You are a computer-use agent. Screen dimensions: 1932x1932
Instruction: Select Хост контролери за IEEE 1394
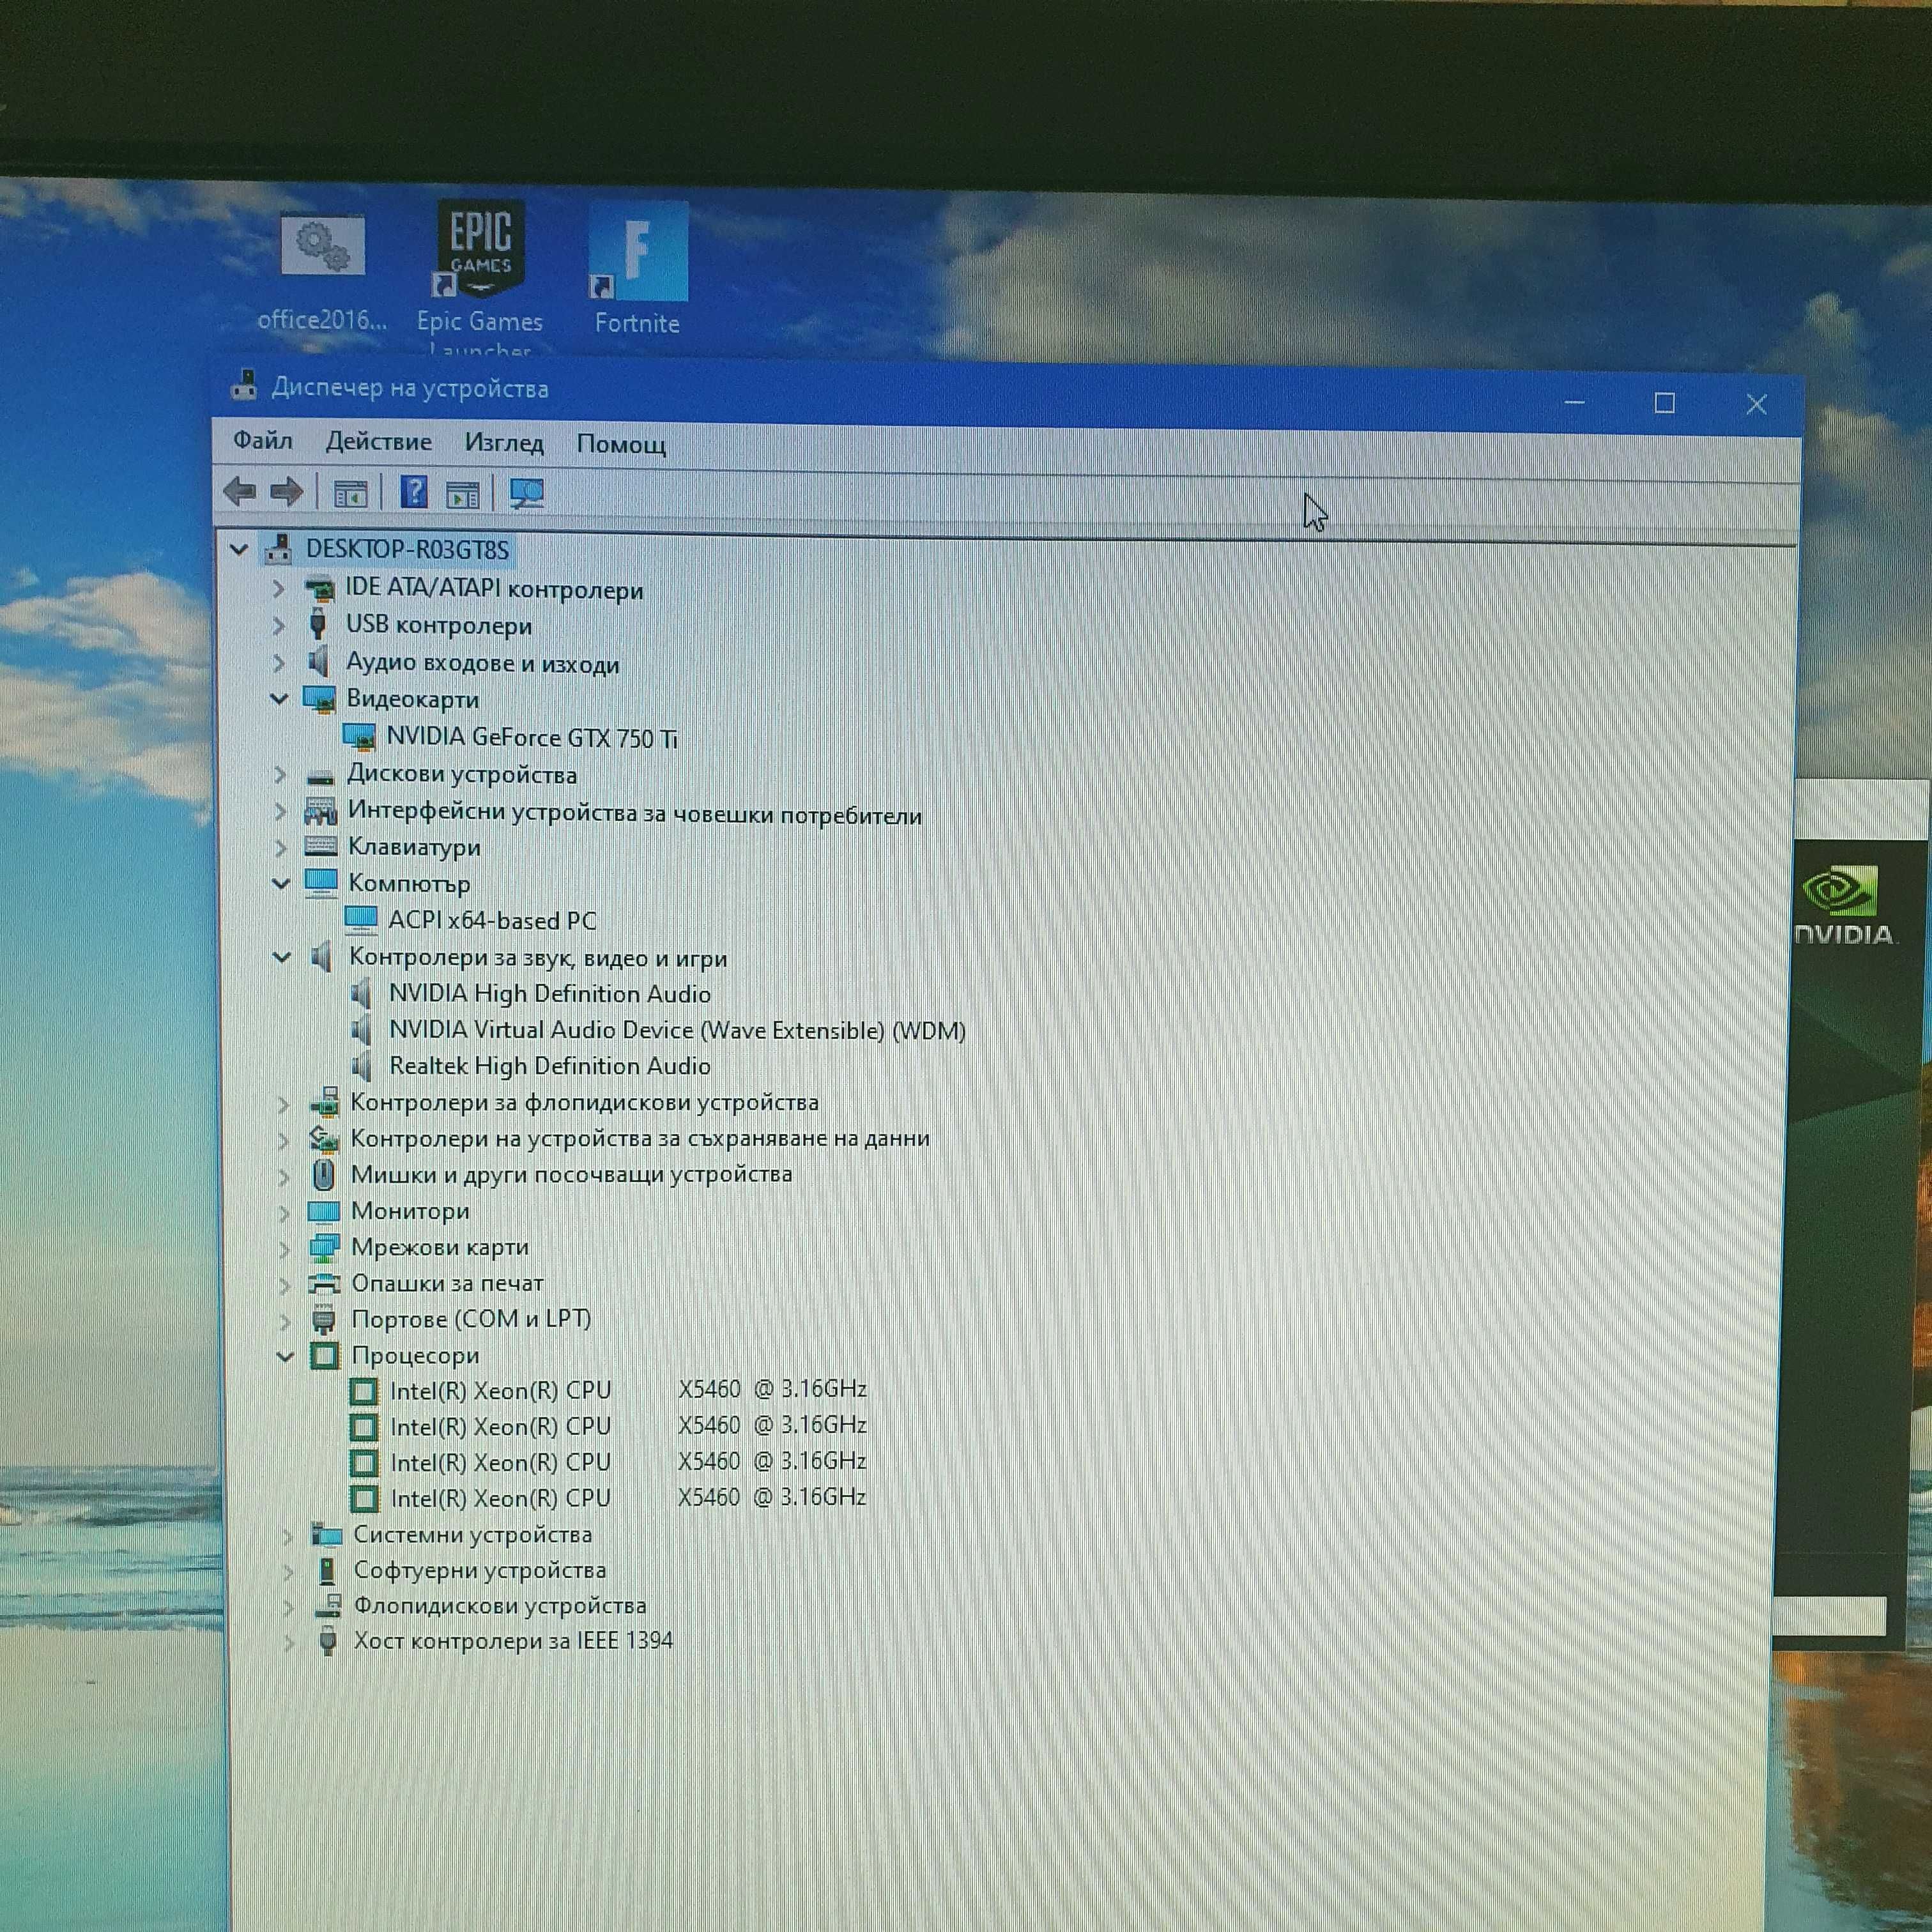pos(513,1641)
